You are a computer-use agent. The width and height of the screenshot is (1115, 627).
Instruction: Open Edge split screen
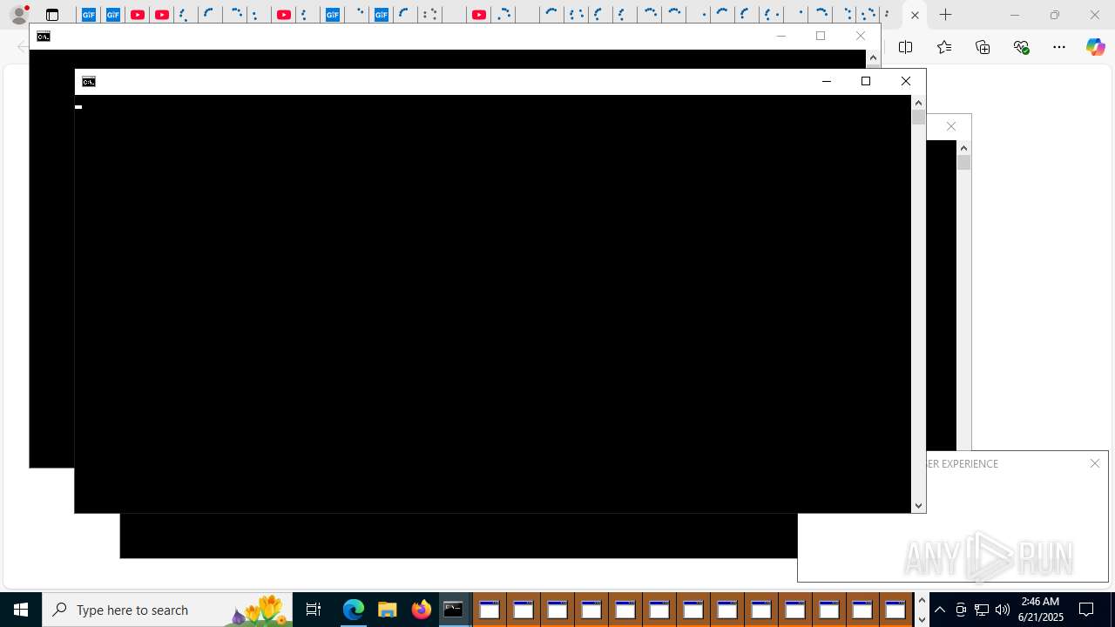(x=905, y=47)
